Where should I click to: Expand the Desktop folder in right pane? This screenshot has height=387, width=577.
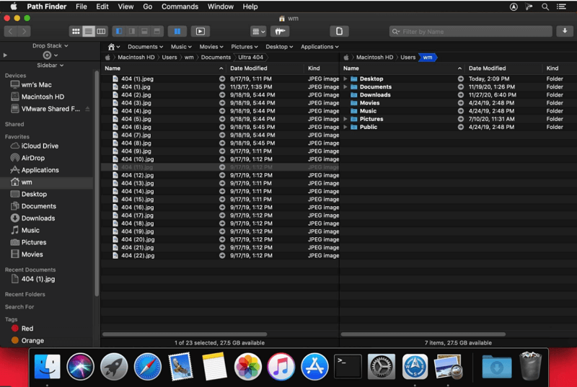(345, 79)
